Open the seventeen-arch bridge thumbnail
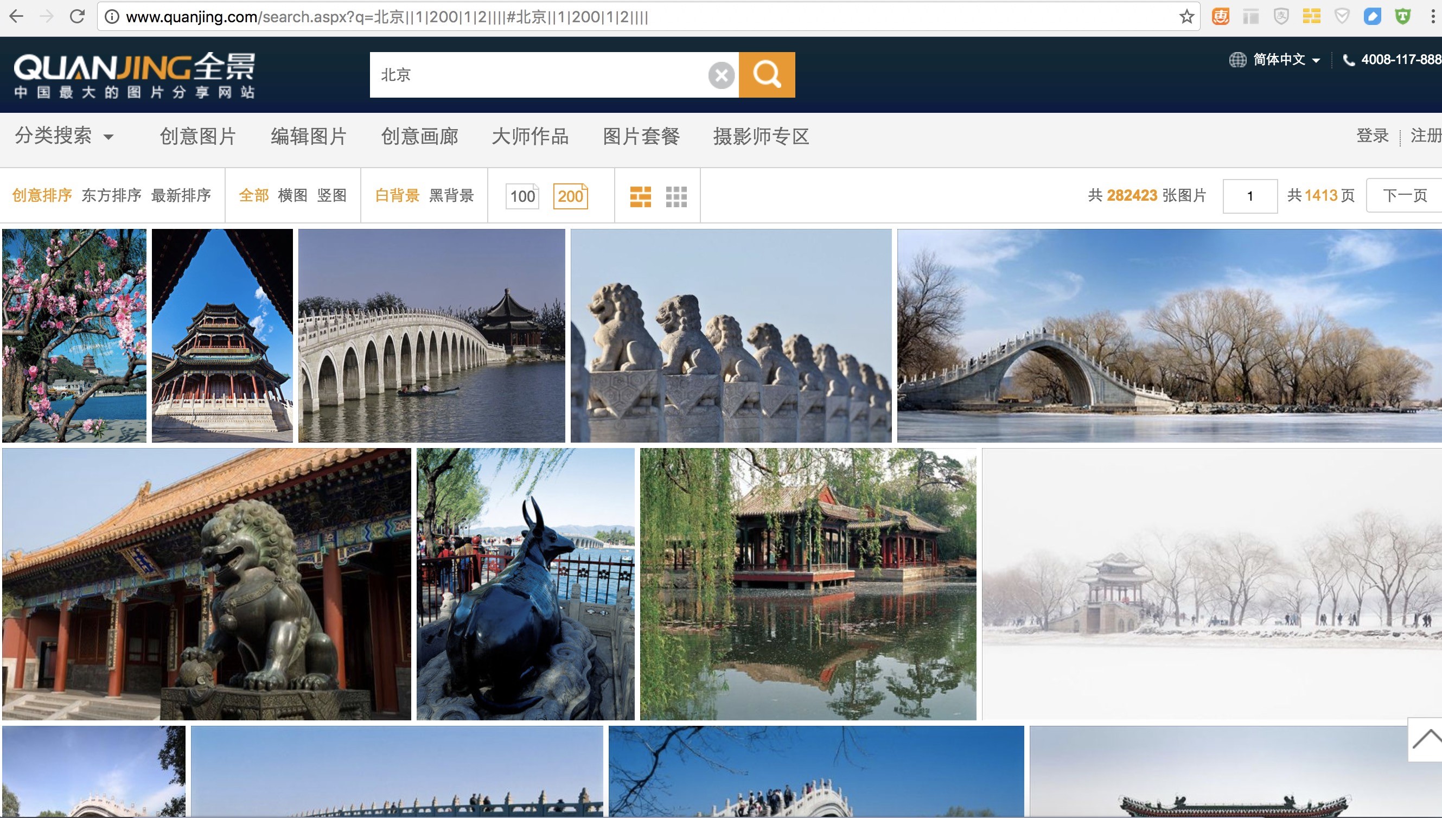Image resolution: width=1442 pixels, height=818 pixels. (x=431, y=335)
